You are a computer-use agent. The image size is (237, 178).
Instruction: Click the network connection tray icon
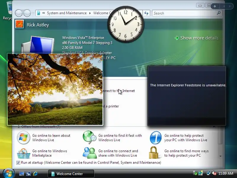click(209, 173)
